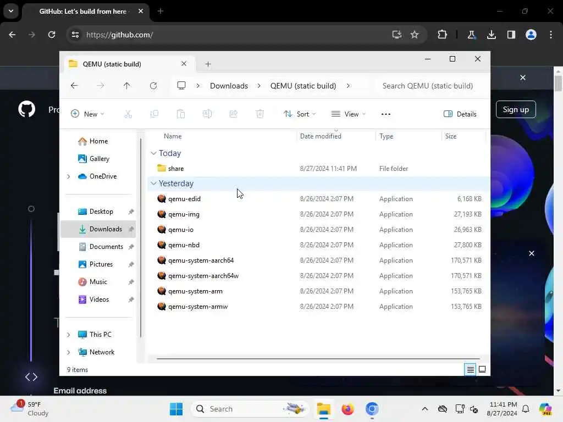
Task: Open Documents in navigation pane
Action: [98, 247]
